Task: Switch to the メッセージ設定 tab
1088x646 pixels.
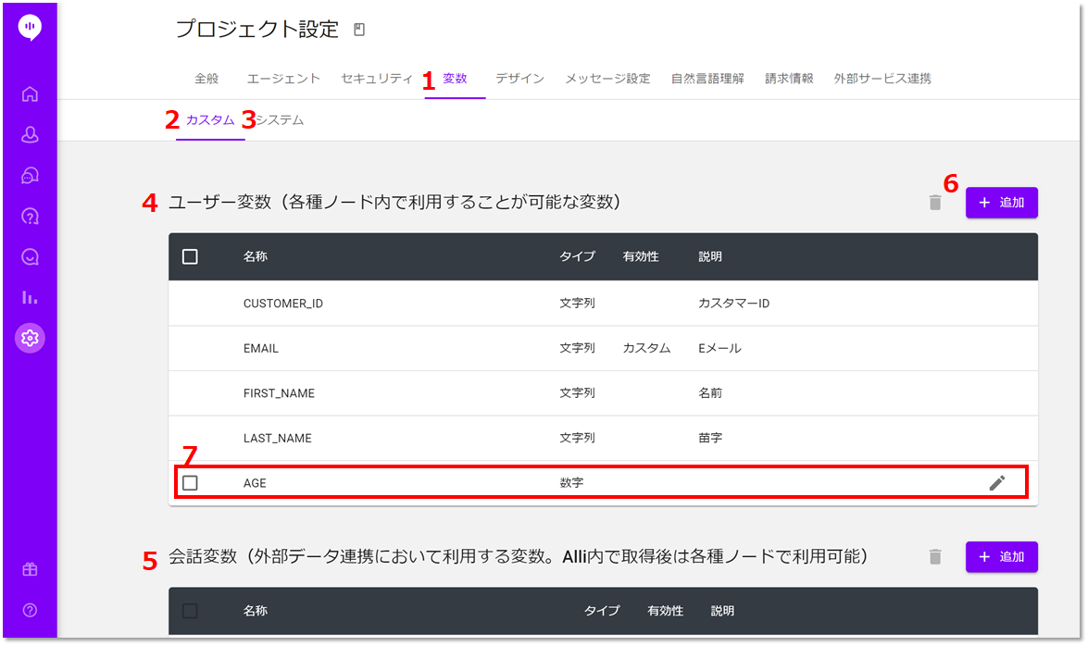Action: tap(607, 79)
